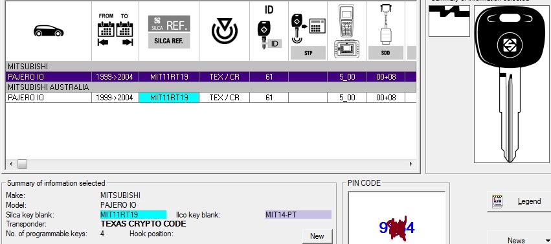Select the purple highlighted Pajero IO row
Screen dimensions: 551x244
pyautogui.click(x=211, y=77)
